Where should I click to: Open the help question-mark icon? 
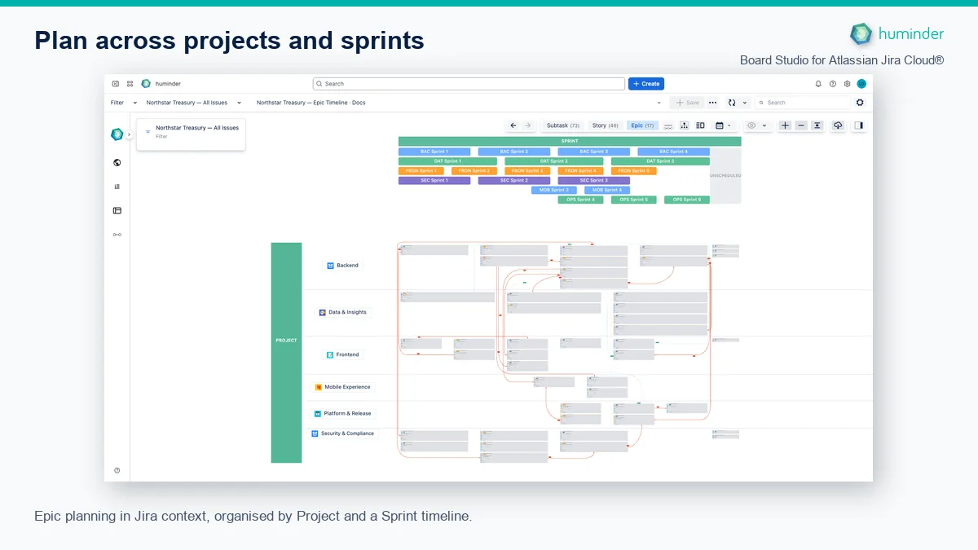pyautogui.click(x=833, y=84)
